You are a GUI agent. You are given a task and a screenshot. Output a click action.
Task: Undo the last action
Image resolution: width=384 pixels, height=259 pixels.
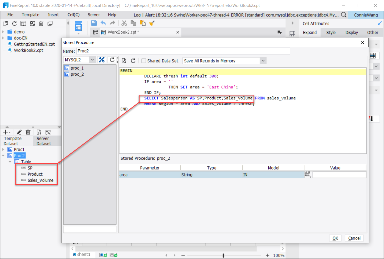[x=103, y=23]
